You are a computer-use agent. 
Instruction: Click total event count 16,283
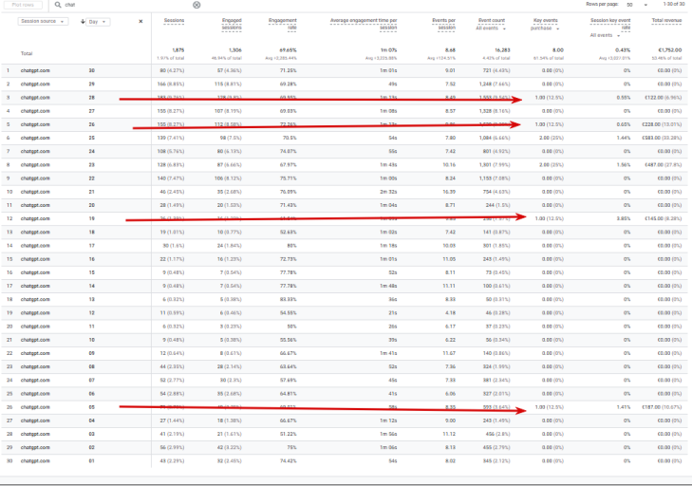coord(502,50)
